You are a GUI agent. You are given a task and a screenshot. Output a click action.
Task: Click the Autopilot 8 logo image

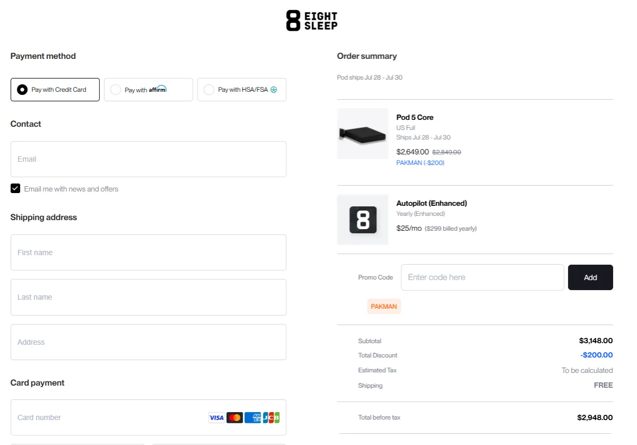363,220
